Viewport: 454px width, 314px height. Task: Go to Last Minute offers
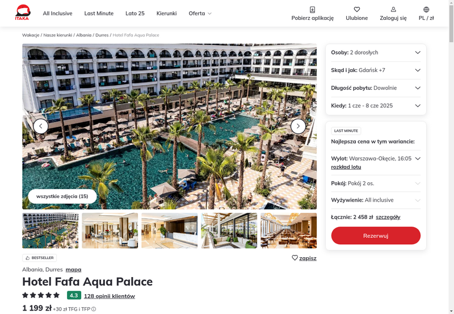tap(99, 13)
